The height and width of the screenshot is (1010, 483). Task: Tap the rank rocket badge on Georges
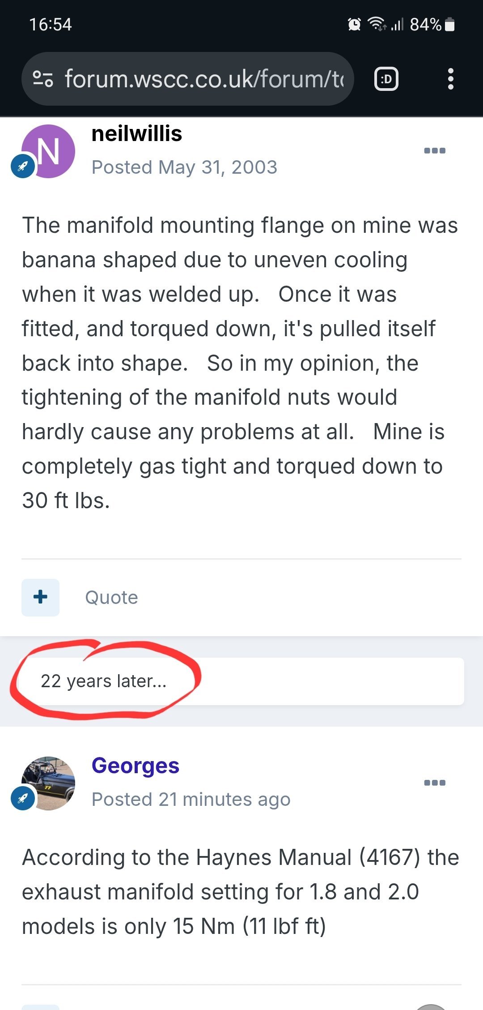pyautogui.click(x=23, y=798)
